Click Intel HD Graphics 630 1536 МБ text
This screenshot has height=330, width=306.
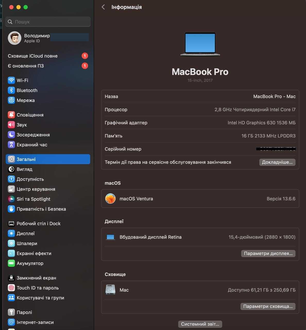[261, 123]
